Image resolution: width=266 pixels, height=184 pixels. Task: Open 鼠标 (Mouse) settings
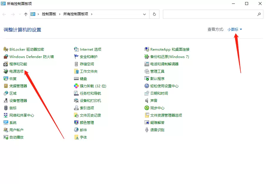12,108
